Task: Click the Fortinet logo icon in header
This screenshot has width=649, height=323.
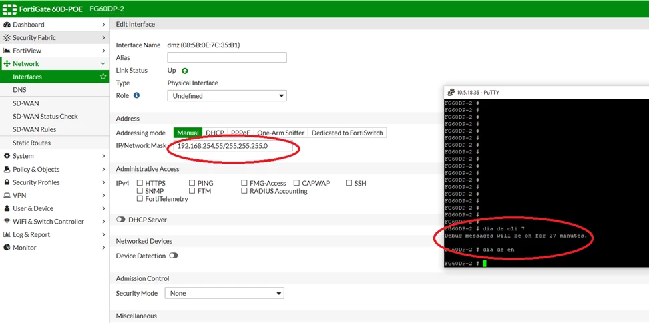Action: 9,9
